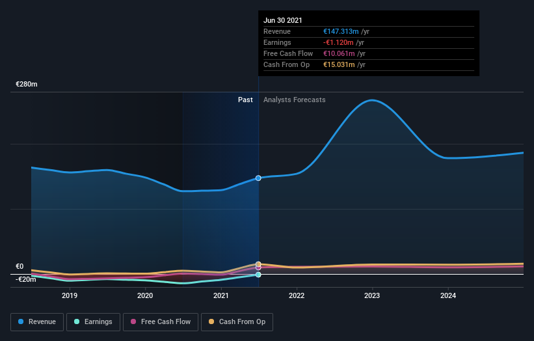The image size is (534, 341).
Task: Click the Past section label
Action: pyautogui.click(x=245, y=100)
